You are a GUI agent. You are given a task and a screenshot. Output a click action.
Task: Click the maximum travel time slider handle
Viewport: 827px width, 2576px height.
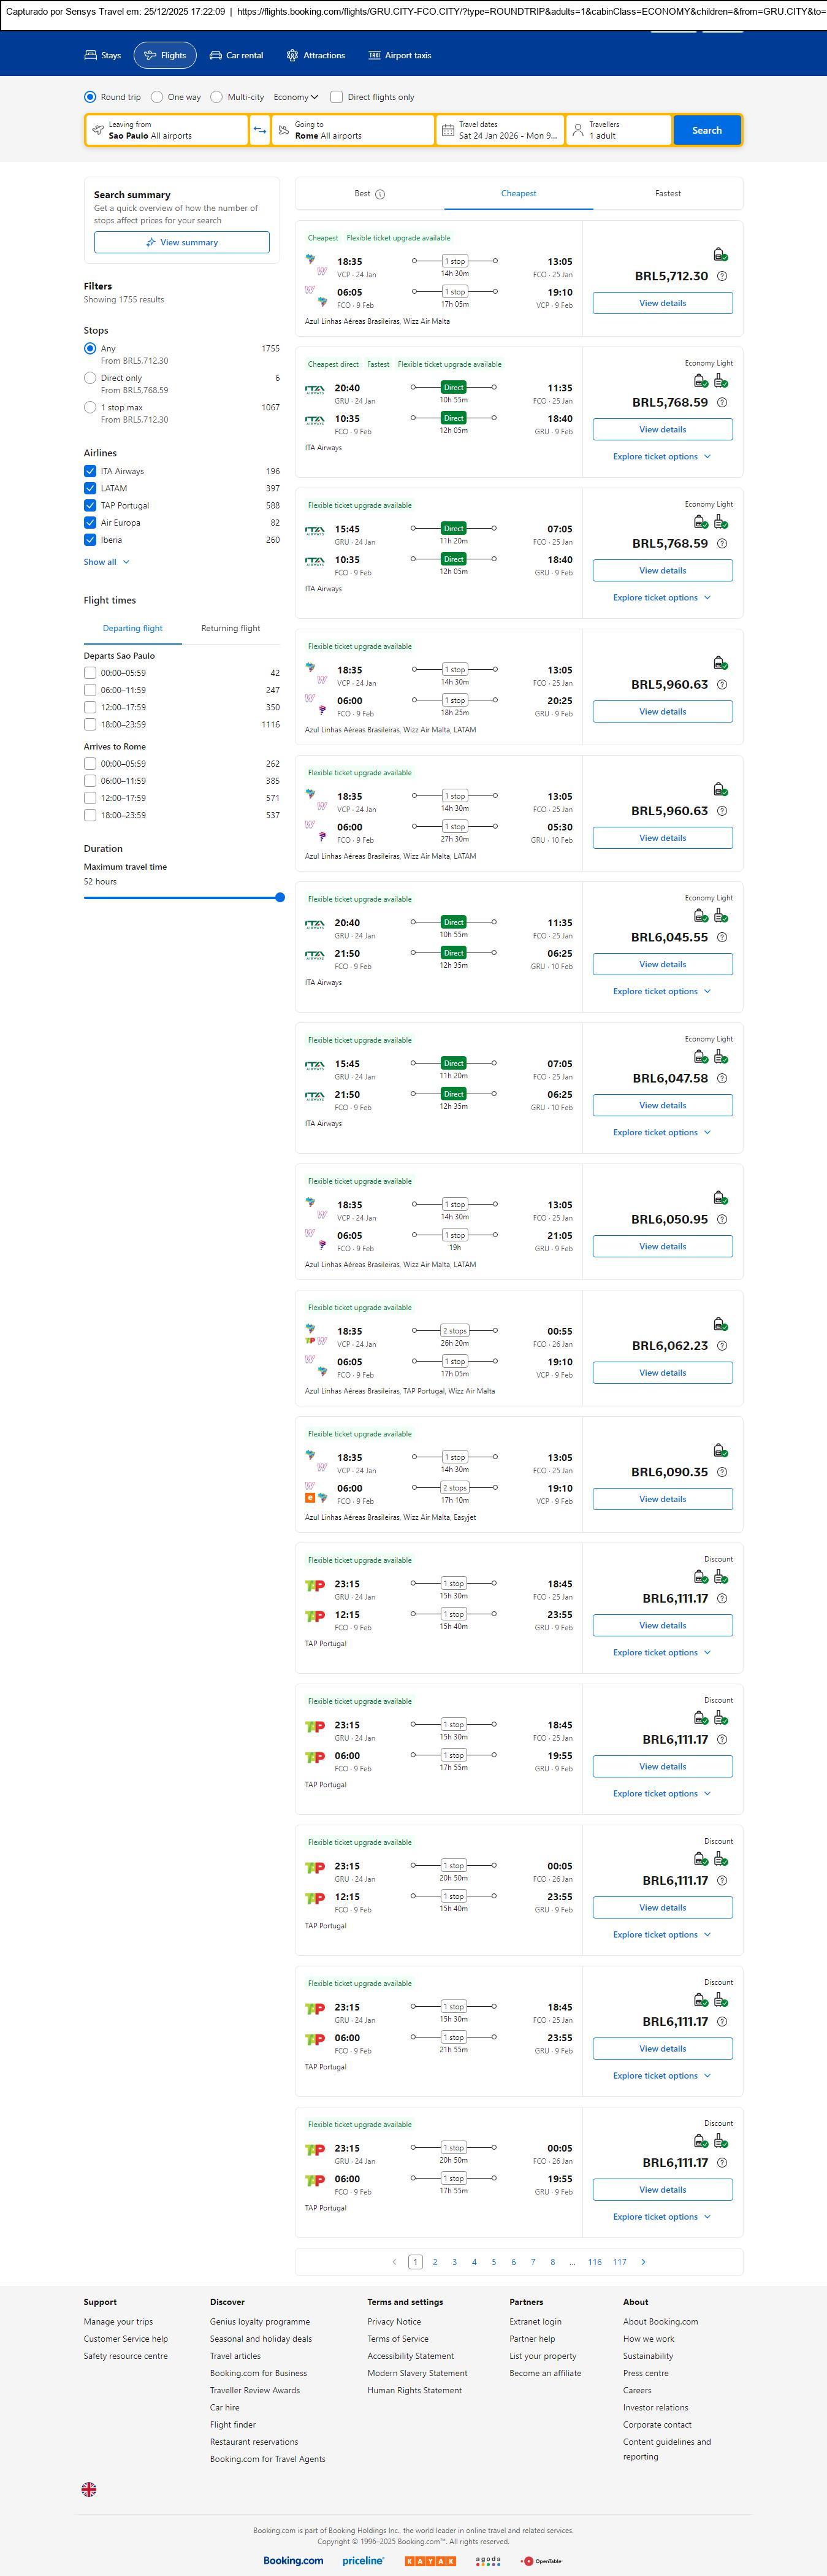[x=280, y=897]
